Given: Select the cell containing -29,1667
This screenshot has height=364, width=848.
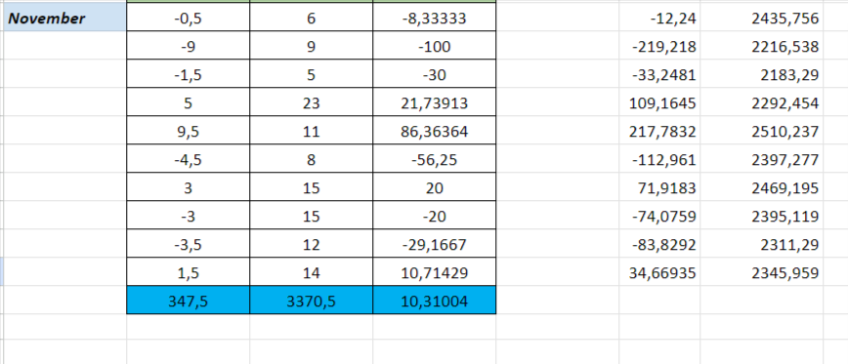Looking at the screenshot, I should tap(435, 244).
